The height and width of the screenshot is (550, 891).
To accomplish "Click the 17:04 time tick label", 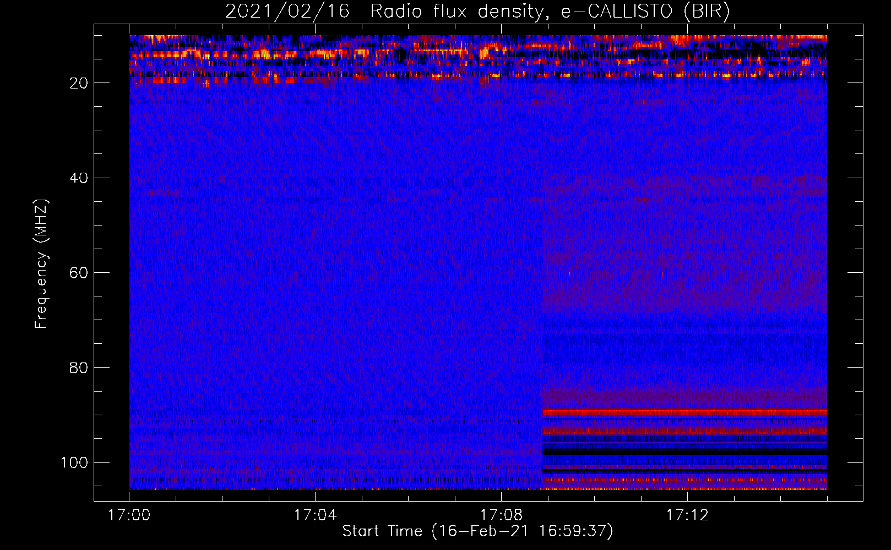I will pyautogui.click(x=315, y=515).
